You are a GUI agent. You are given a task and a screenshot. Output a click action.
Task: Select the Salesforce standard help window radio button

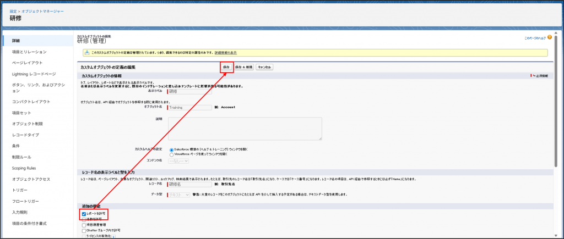pos(172,149)
